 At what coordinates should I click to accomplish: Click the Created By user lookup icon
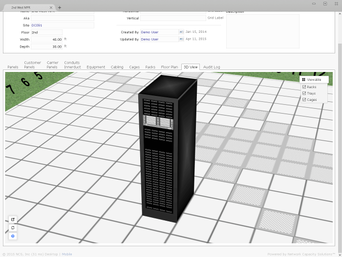click(181, 32)
